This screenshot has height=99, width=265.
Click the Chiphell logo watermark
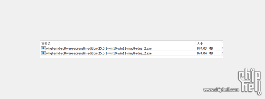click(250, 81)
